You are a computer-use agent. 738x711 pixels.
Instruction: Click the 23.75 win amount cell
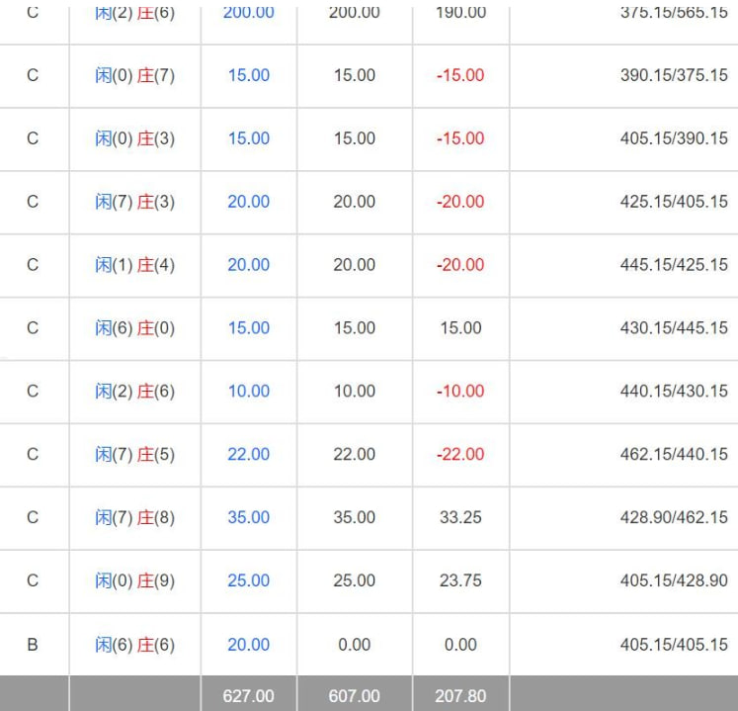click(460, 580)
